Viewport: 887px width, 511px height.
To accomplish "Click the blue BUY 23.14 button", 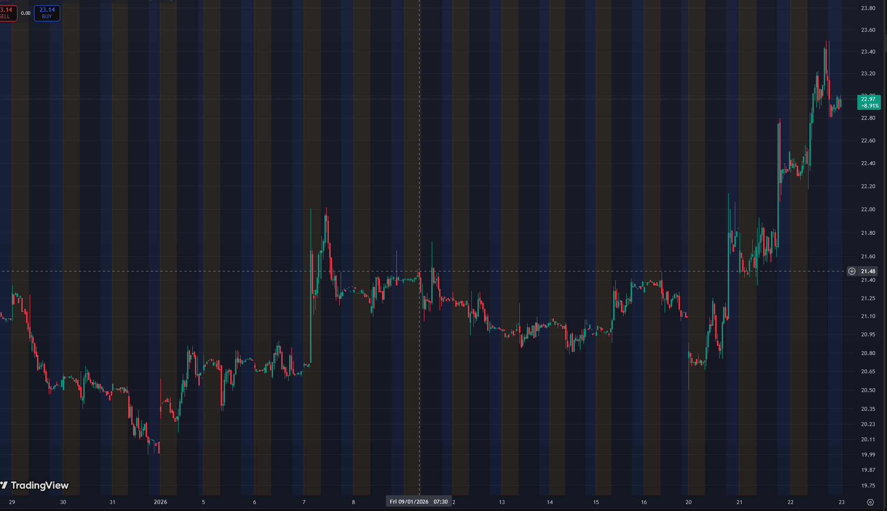I will 47,13.
